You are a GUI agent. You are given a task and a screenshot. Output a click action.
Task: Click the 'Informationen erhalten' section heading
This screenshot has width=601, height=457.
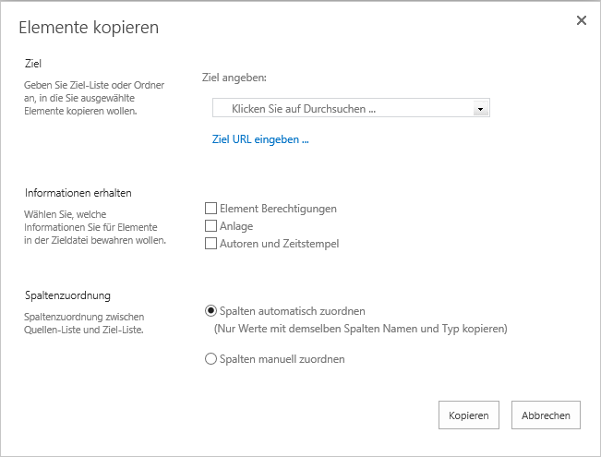[x=78, y=193]
